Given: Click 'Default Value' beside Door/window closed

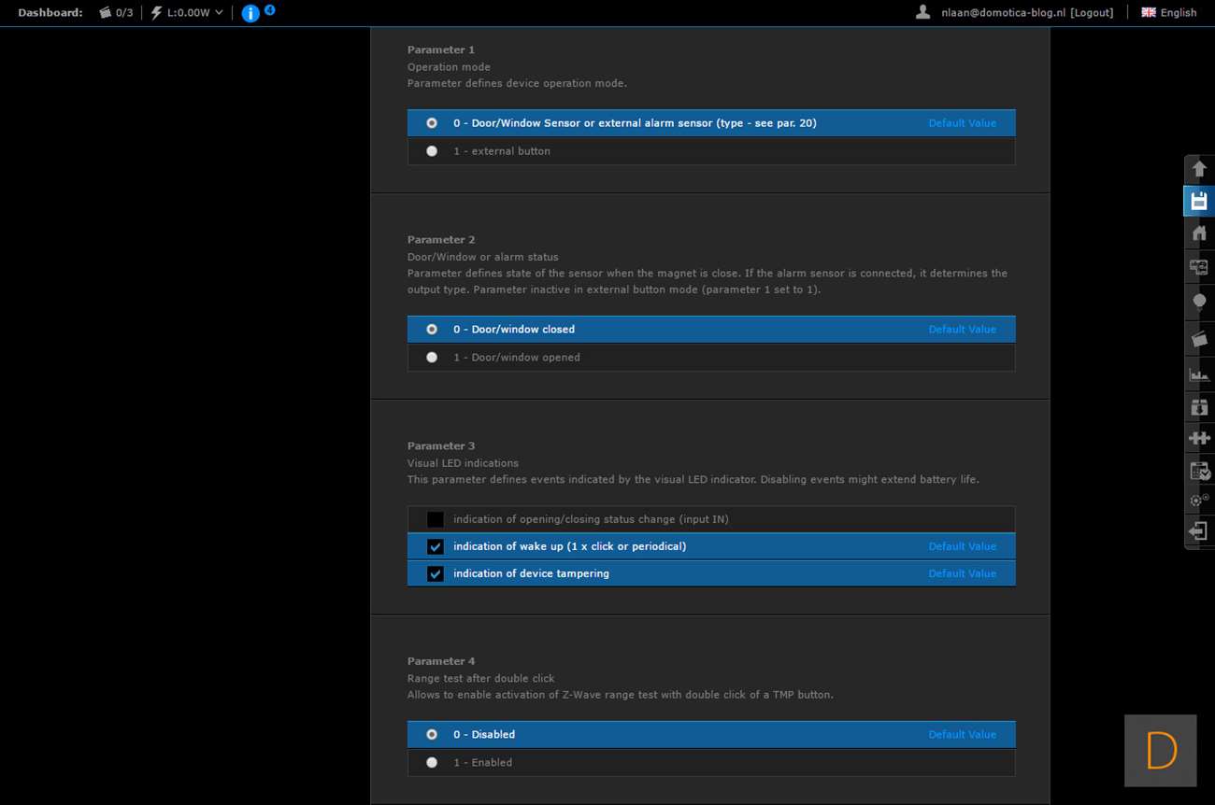Looking at the screenshot, I should (x=963, y=330).
